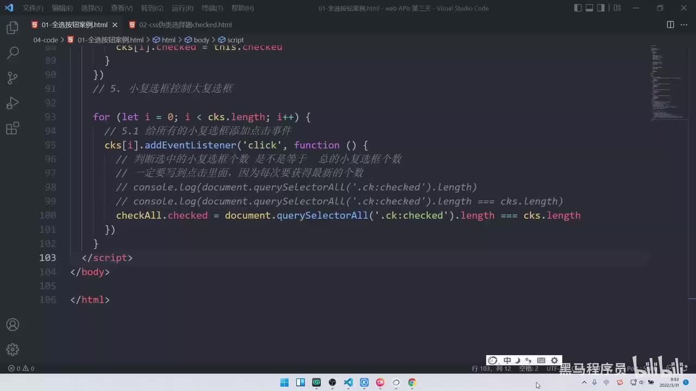Open the Explorer view in activity bar

click(13, 28)
